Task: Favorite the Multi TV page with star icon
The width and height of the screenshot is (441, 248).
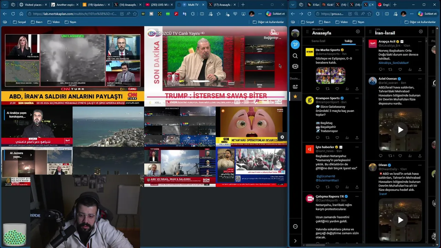Action: pos(135,14)
